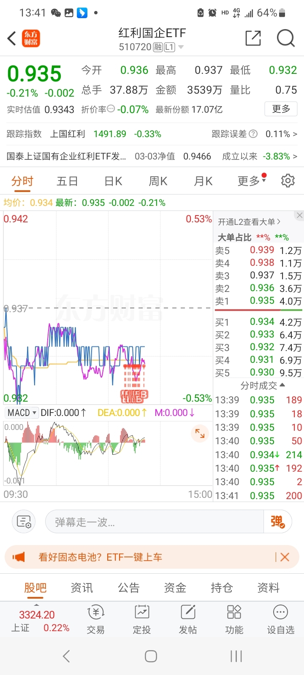Tap the 实时估值 0.9343 value
The image size is (304, 675).
(x=60, y=110)
